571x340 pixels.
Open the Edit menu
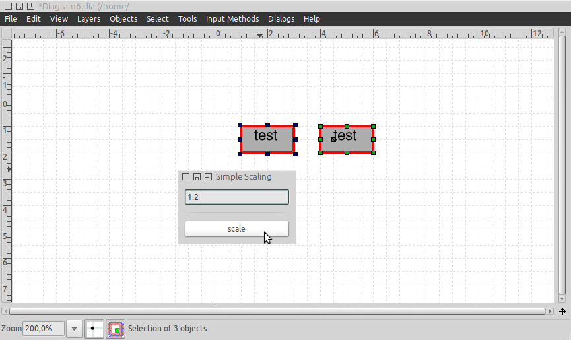[34, 19]
